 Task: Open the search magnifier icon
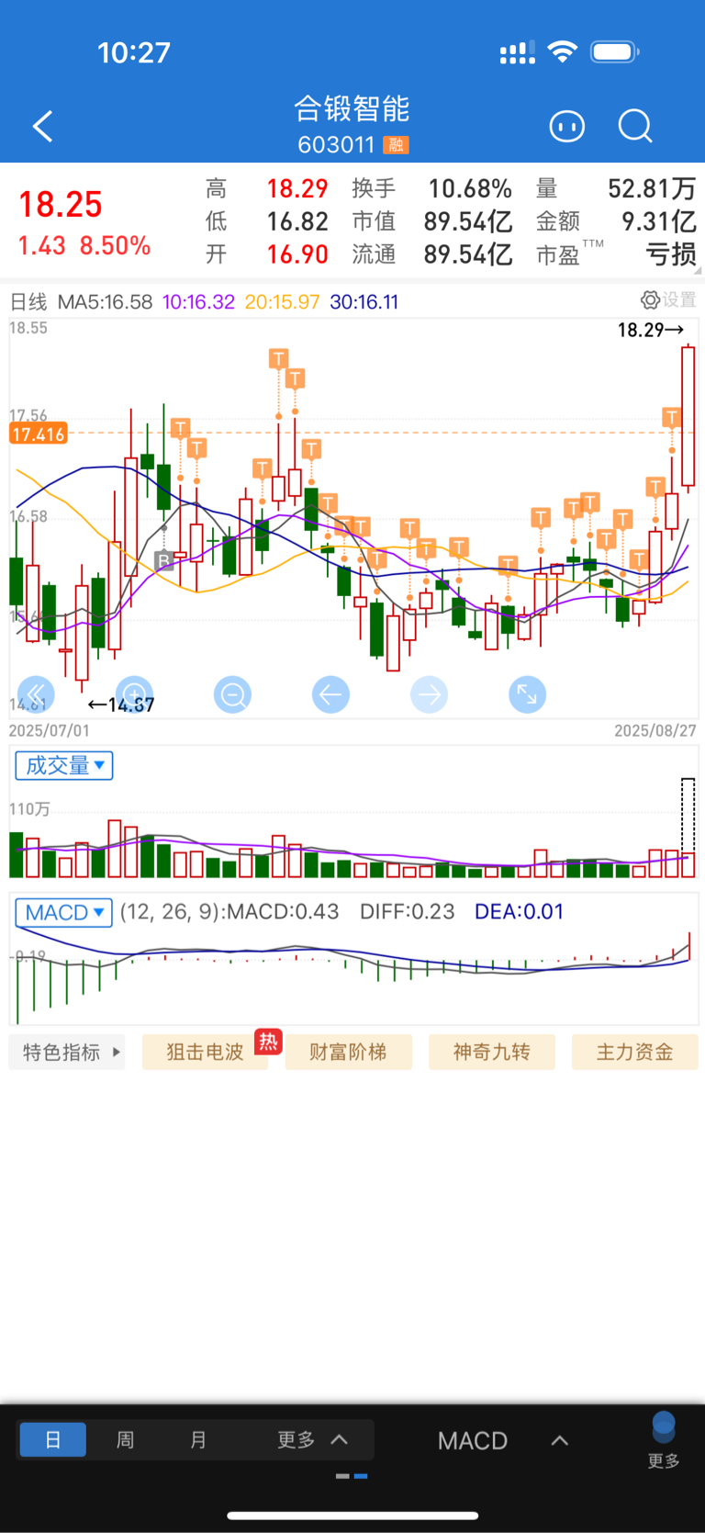coord(635,126)
